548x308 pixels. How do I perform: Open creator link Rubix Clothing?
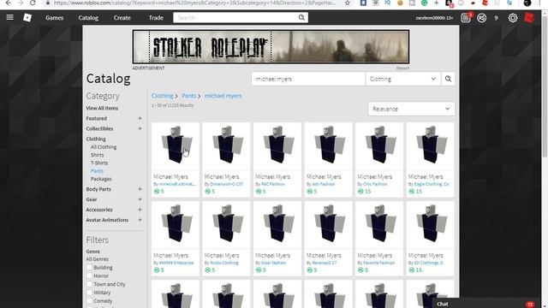pyautogui.click(x=224, y=263)
